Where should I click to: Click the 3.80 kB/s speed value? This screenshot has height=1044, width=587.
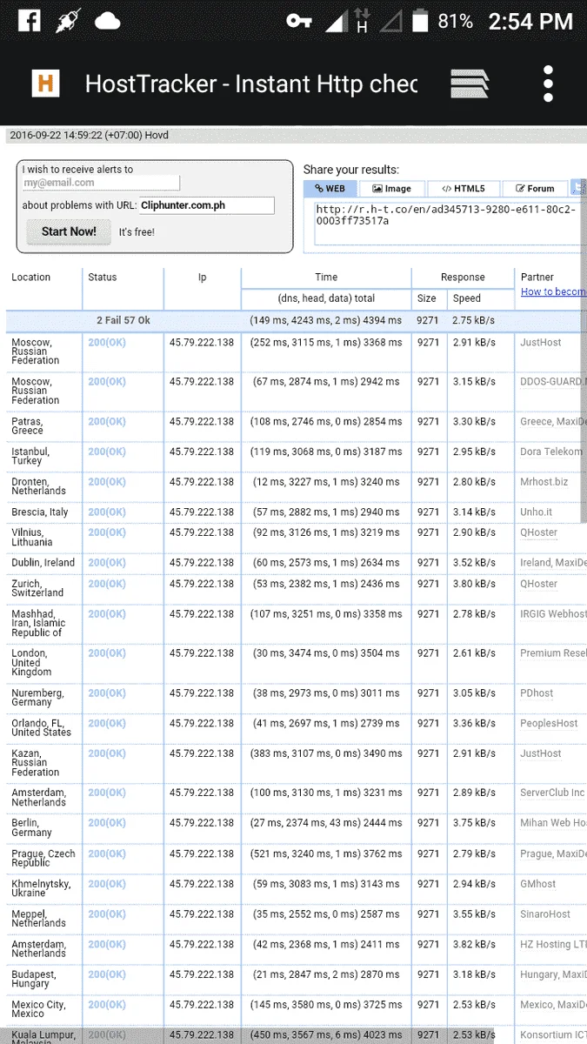click(x=475, y=585)
